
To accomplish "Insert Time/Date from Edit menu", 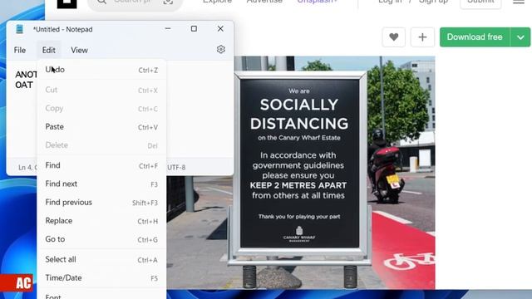I will click(x=101, y=278).
